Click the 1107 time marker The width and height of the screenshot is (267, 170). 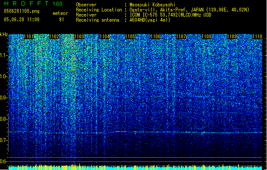[x=181, y=37]
